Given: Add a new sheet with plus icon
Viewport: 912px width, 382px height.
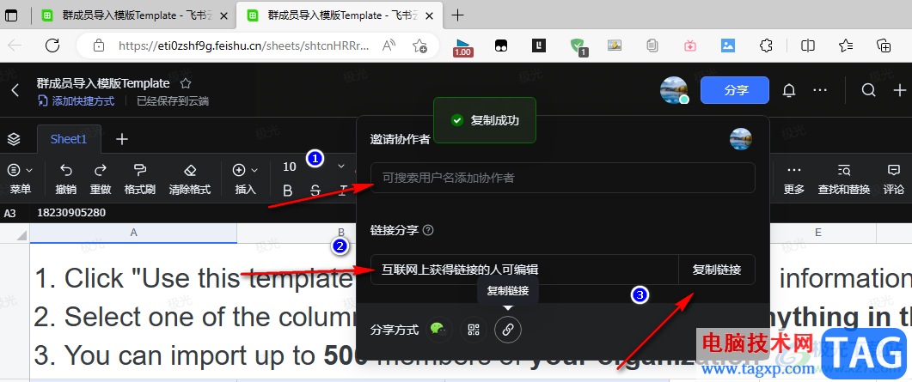Looking at the screenshot, I should [122, 139].
